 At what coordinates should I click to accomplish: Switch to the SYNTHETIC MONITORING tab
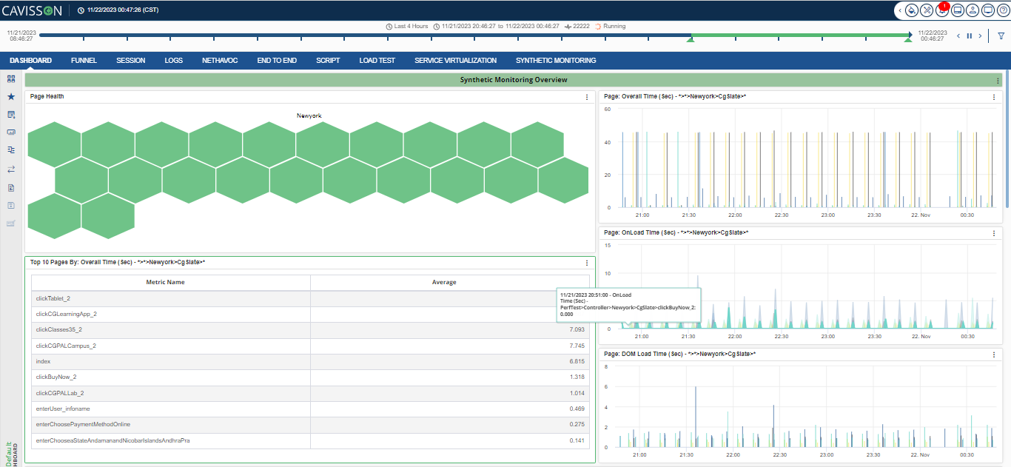tap(555, 61)
